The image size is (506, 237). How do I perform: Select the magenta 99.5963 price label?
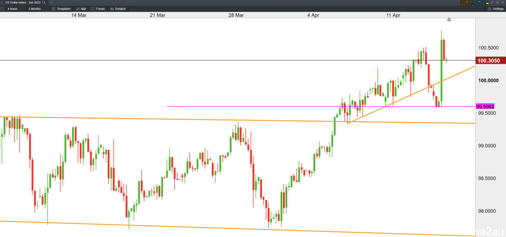coord(485,106)
